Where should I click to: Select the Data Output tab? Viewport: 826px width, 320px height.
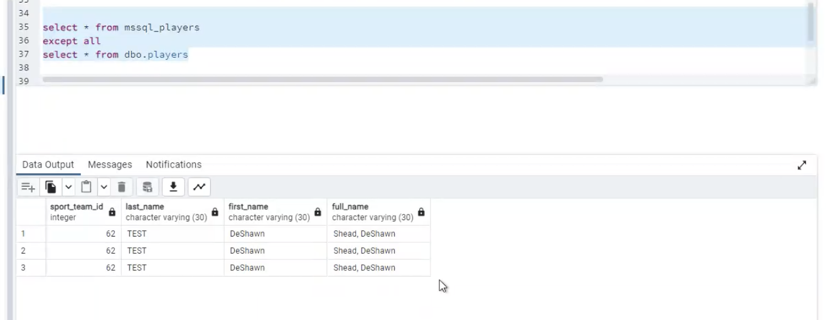(48, 164)
